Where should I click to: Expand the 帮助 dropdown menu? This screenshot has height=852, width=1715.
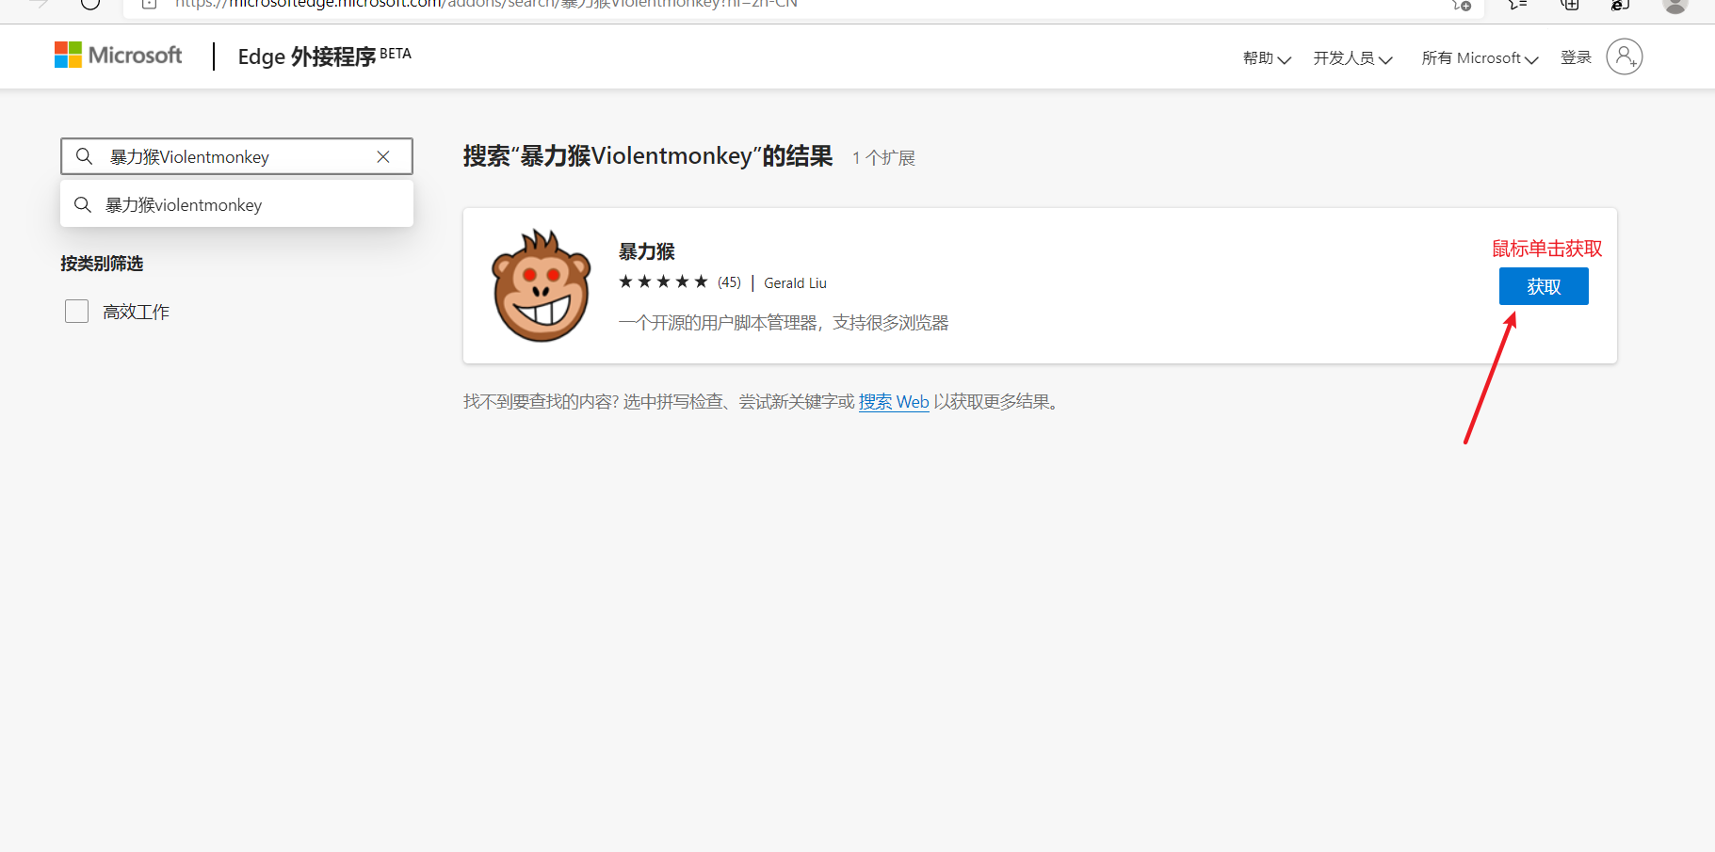pos(1267,58)
